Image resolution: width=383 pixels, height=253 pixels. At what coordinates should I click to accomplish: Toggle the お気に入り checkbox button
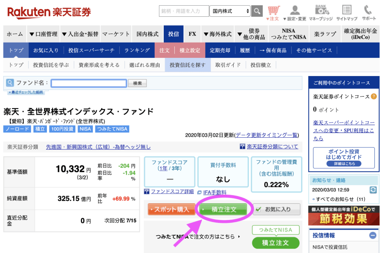coord(277,209)
